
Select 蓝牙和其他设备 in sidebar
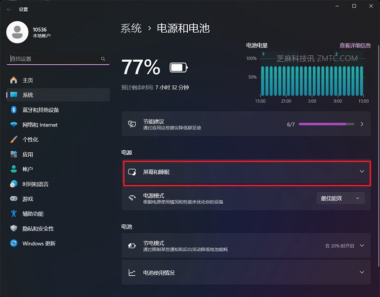[x=58, y=110]
